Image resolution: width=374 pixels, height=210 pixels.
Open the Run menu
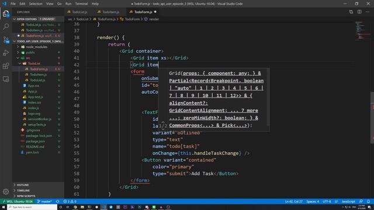tap(68, 3)
